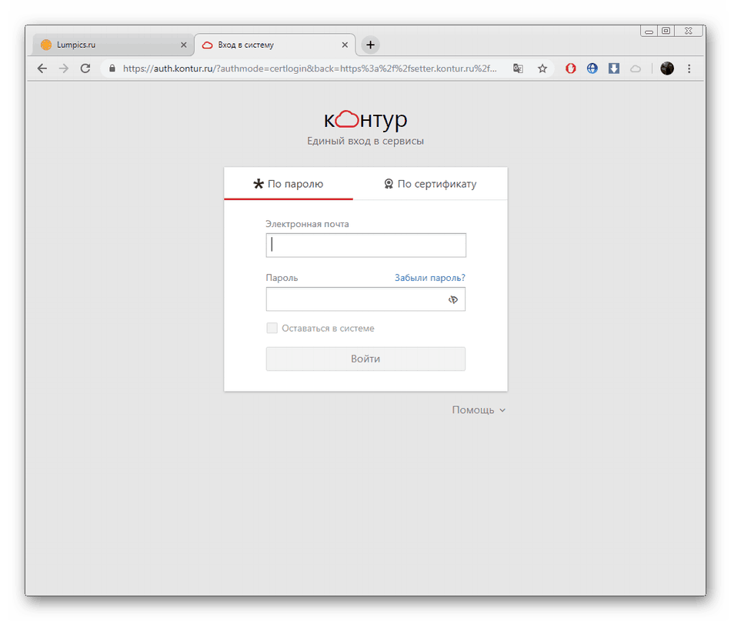731x621 pixels.
Task: Bookmark this page with the star icon
Action: click(x=542, y=68)
